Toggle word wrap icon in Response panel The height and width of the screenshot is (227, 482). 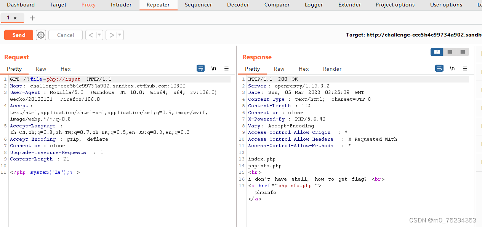coord(439,68)
